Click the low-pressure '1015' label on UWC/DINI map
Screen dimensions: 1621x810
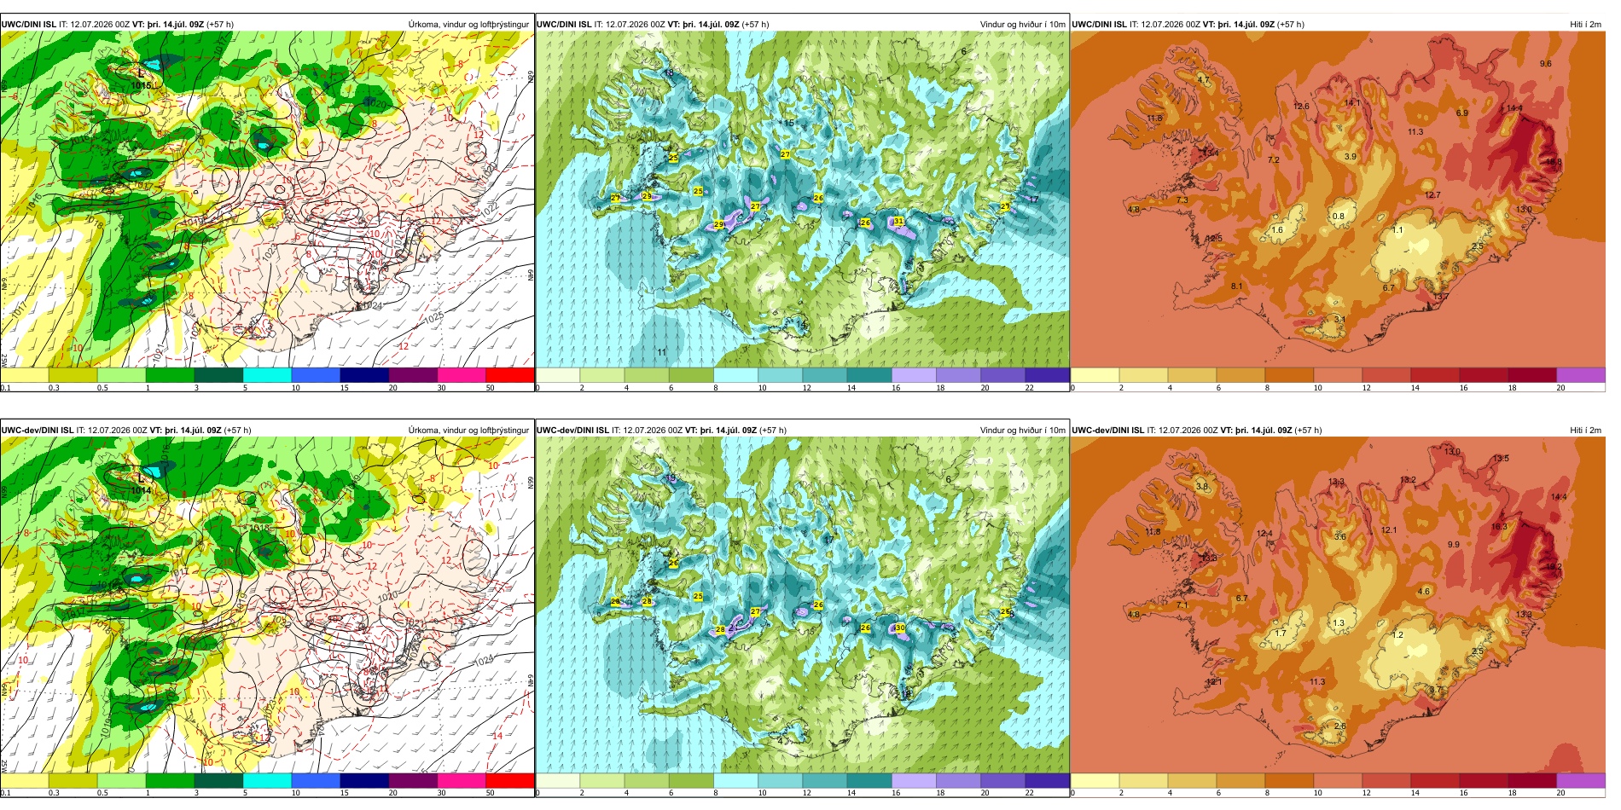(141, 86)
